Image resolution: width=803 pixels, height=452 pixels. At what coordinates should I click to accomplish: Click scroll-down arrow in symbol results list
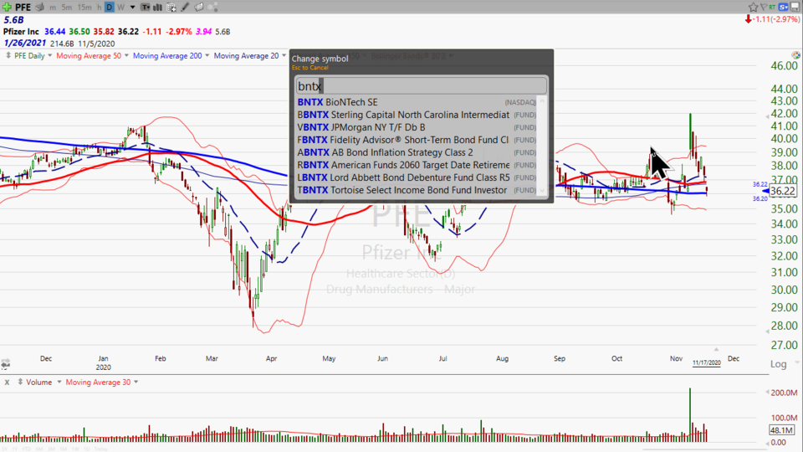542,191
